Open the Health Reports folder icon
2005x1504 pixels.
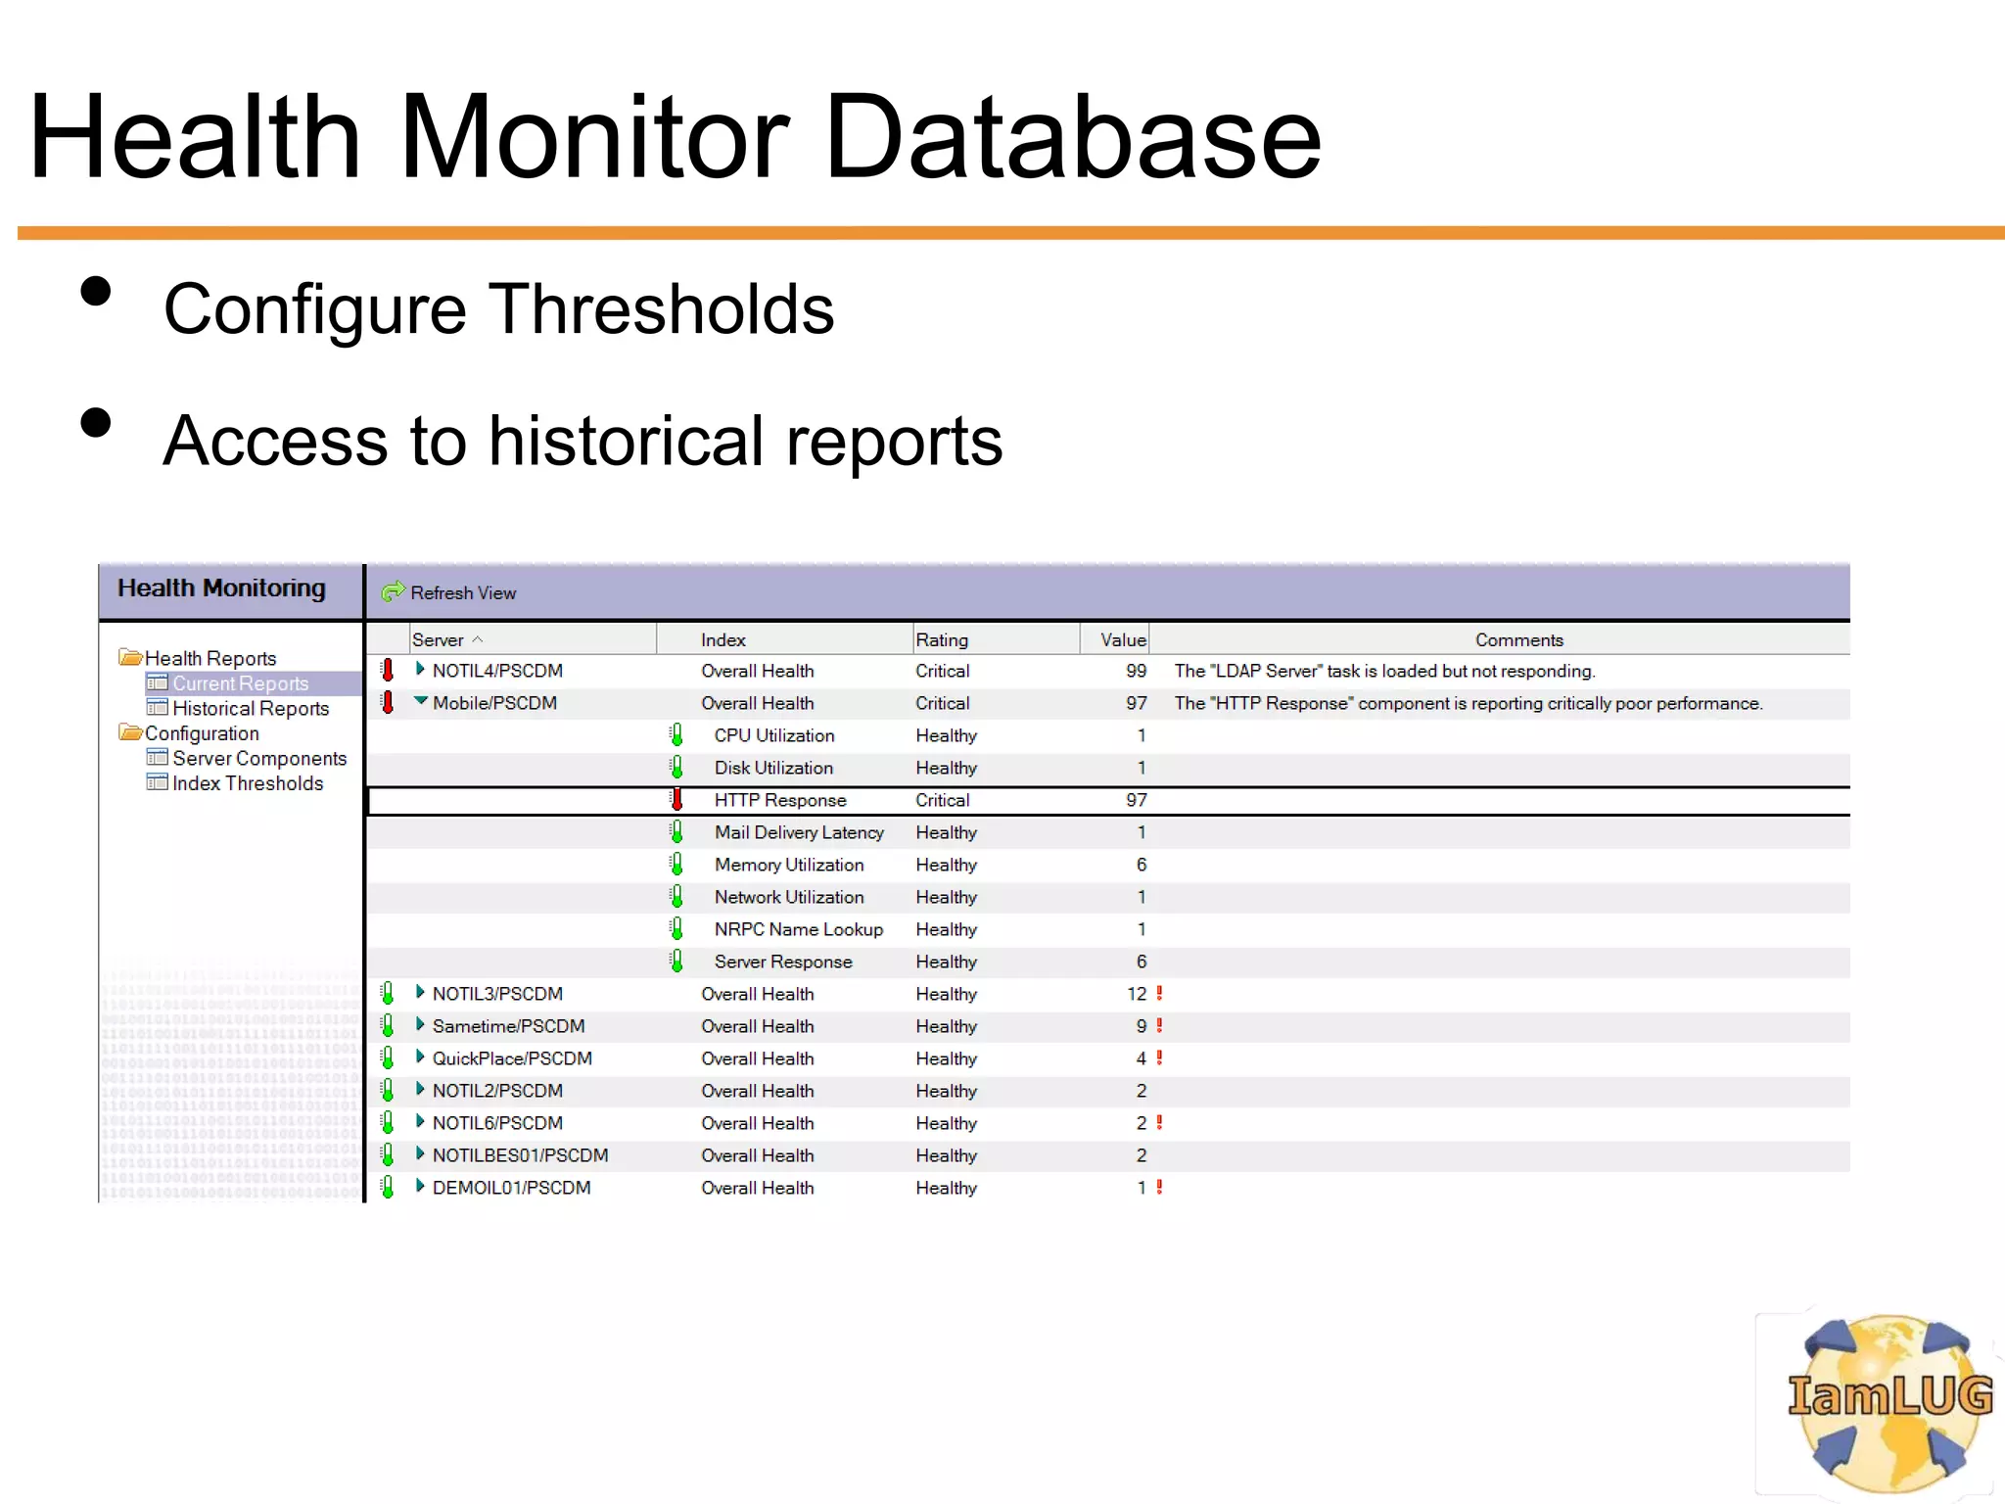(130, 656)
